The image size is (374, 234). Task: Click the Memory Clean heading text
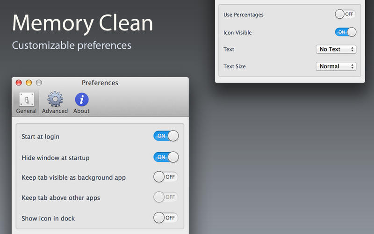click(x=82, y=23)
